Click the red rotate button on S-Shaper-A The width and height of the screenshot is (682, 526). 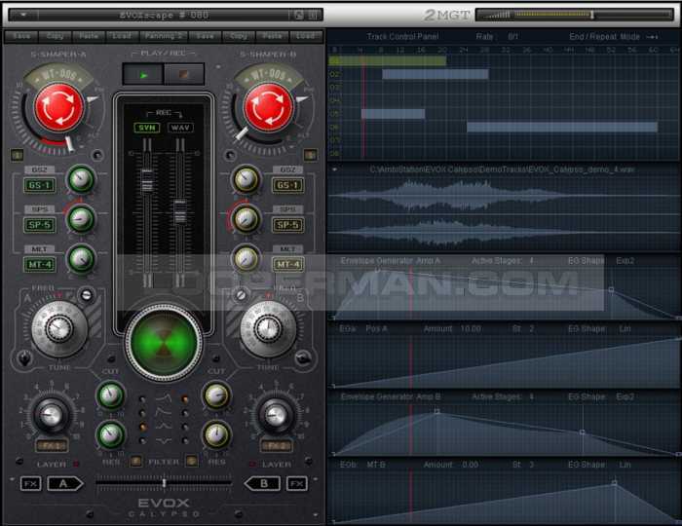(59, 108)
